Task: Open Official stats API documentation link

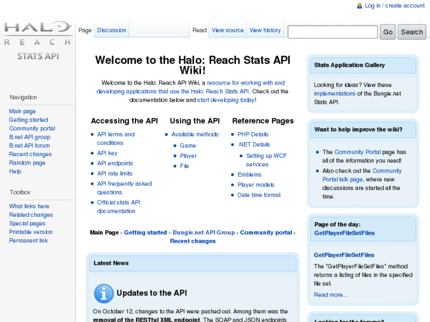Action: pos(118,207)
